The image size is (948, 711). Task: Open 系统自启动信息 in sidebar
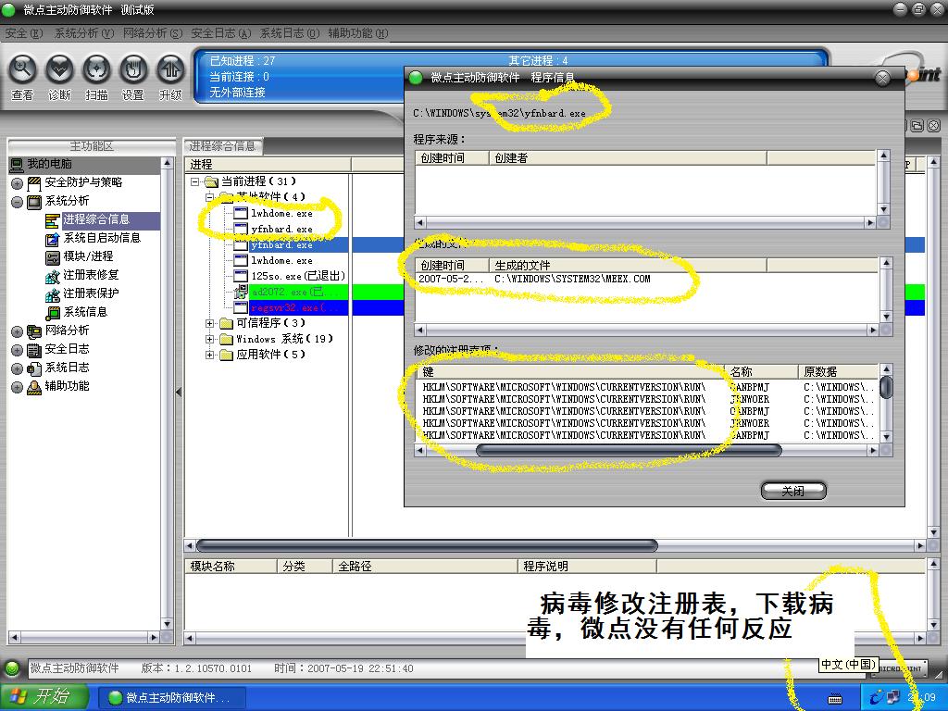tap(102, 238)
